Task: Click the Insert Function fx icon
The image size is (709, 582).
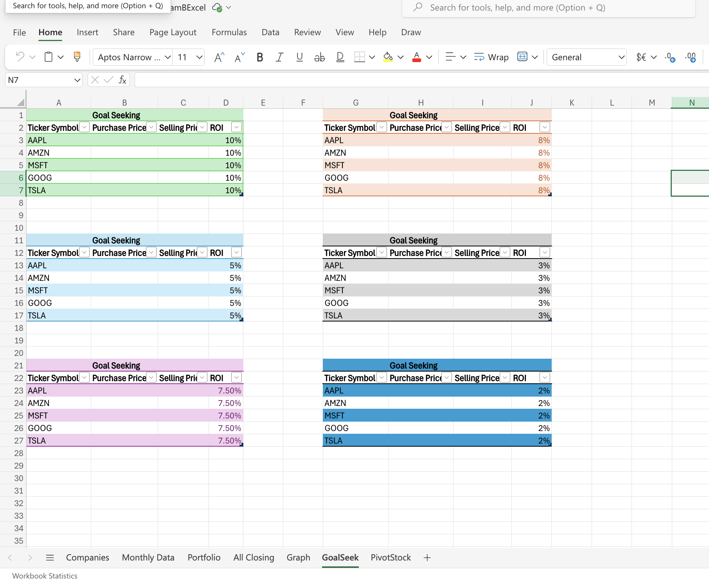Action: [x=122, y=80]
